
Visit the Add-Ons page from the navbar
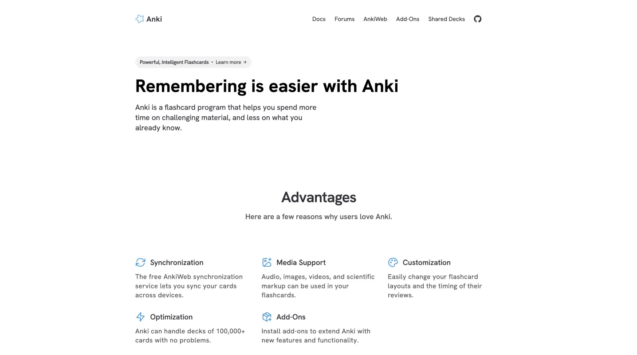407,19
